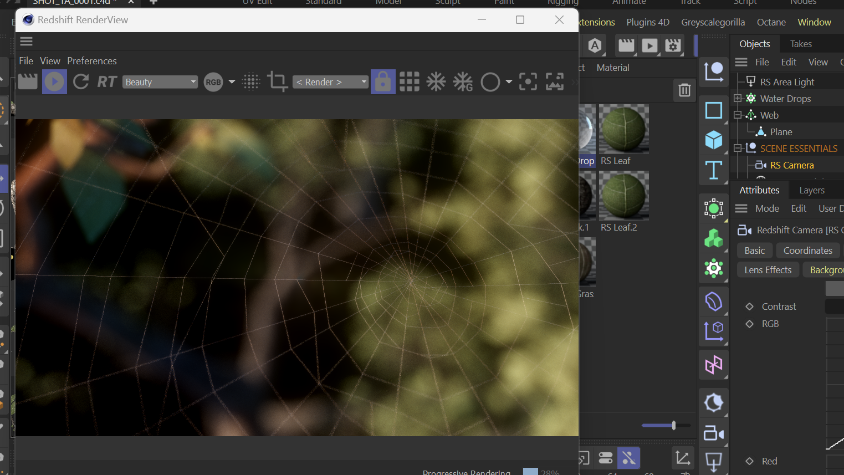Open the Mode menu in Attributes
Viewport: 844px width, 475px height.
[767, 208]
